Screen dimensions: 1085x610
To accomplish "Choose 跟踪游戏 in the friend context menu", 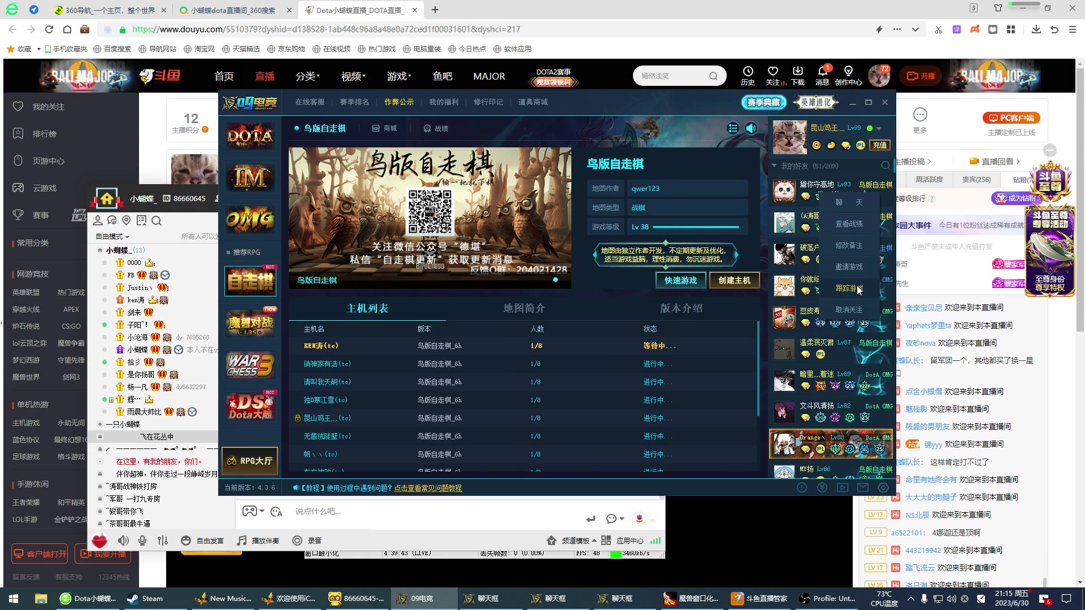I will [x=849, y=288].
